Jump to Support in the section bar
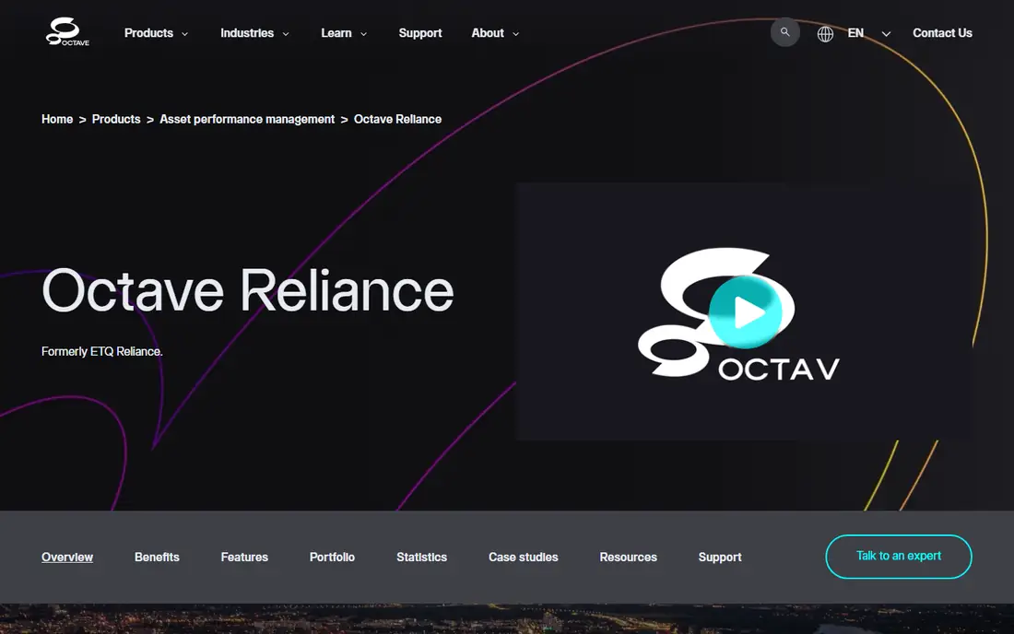 (x=720, y=558)
